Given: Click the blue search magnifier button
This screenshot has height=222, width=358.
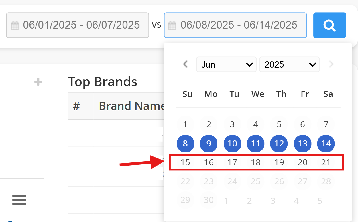Looking at the screenshot, I should tap(329, 25).
